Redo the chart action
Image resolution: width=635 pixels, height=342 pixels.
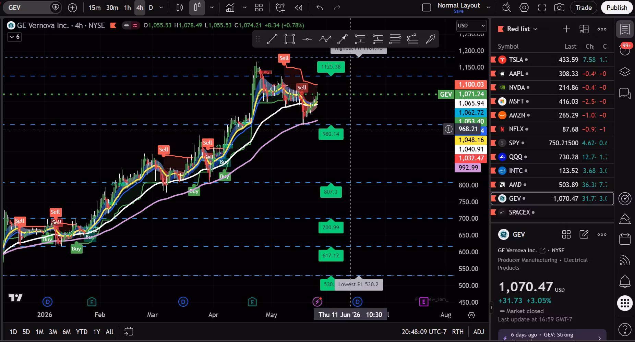click(337, 8)
